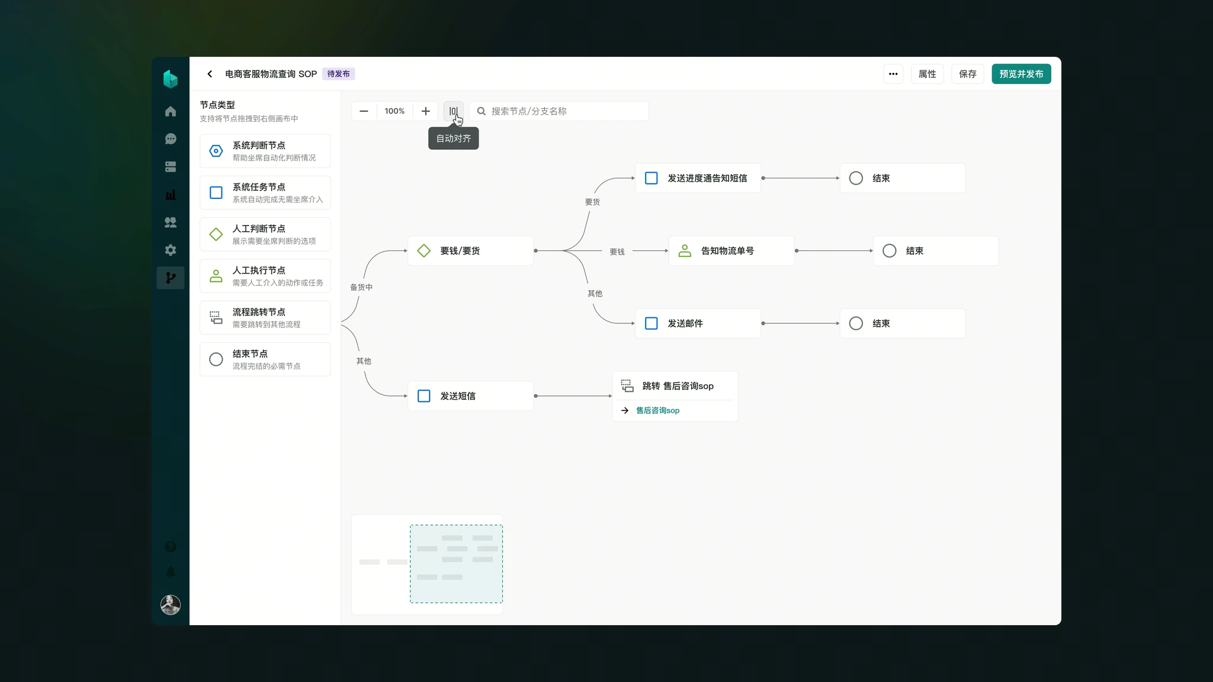This screenshot has height=682, width=1213.
Task: Click the notification bell icon
Action: [x=171, y=572]
